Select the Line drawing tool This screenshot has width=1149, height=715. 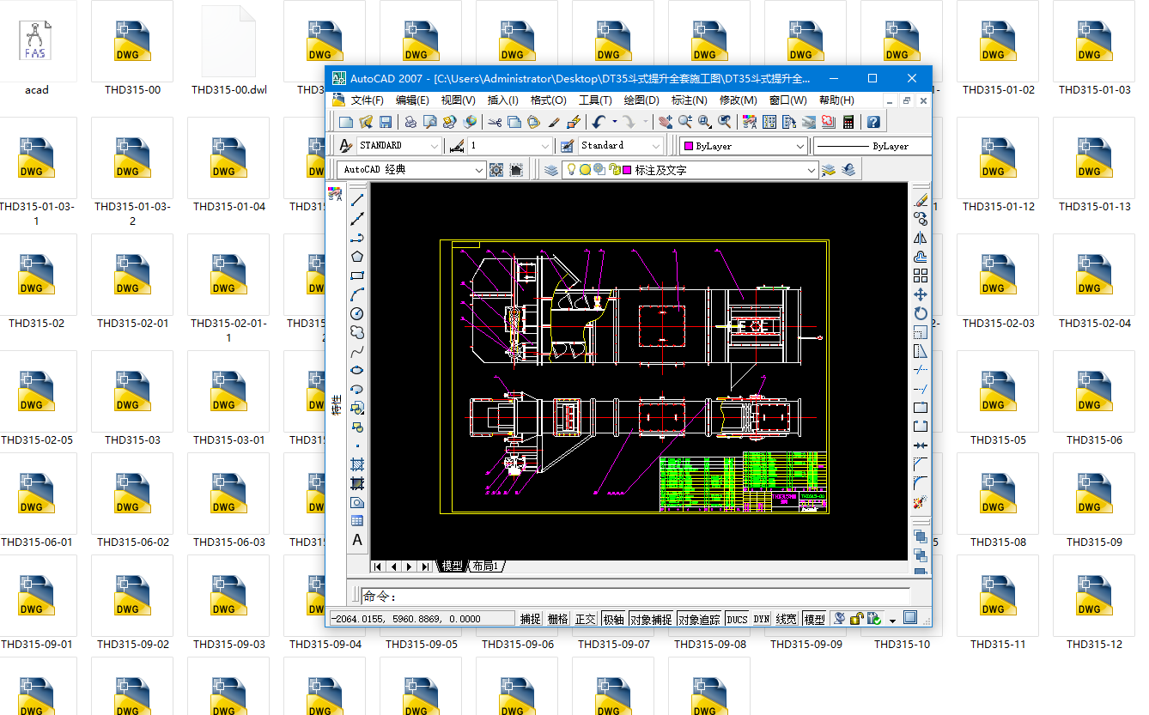[357, 199]
